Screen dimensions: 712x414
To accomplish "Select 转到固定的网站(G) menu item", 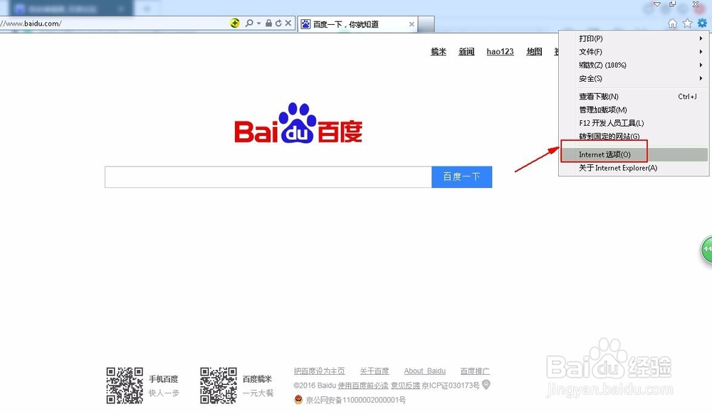I will coord(634,136).
